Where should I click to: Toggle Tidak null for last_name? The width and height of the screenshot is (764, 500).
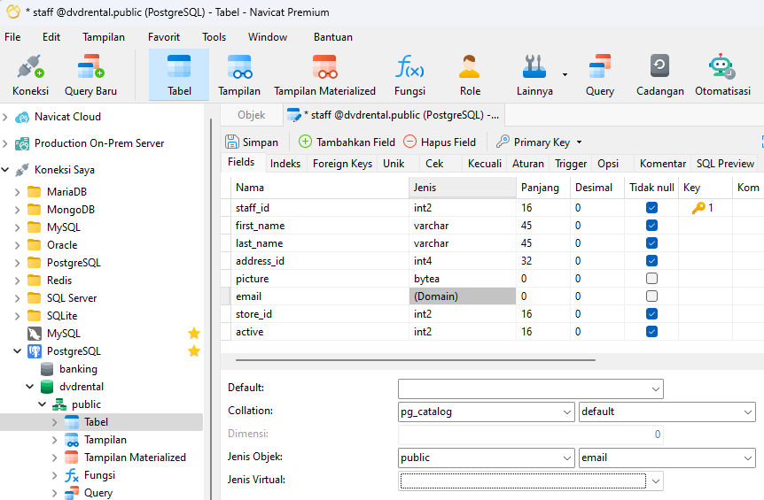tap(651, 243)
